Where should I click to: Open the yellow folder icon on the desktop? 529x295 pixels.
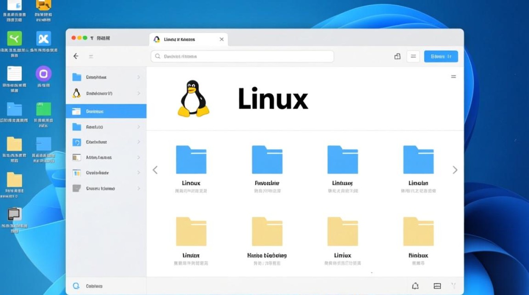(15, 144)
